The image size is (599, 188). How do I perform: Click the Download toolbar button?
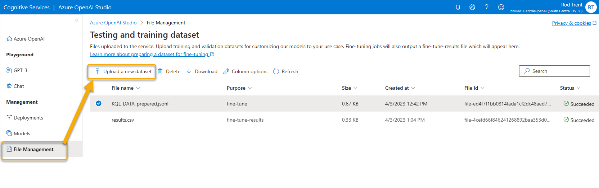coord(202,71)
